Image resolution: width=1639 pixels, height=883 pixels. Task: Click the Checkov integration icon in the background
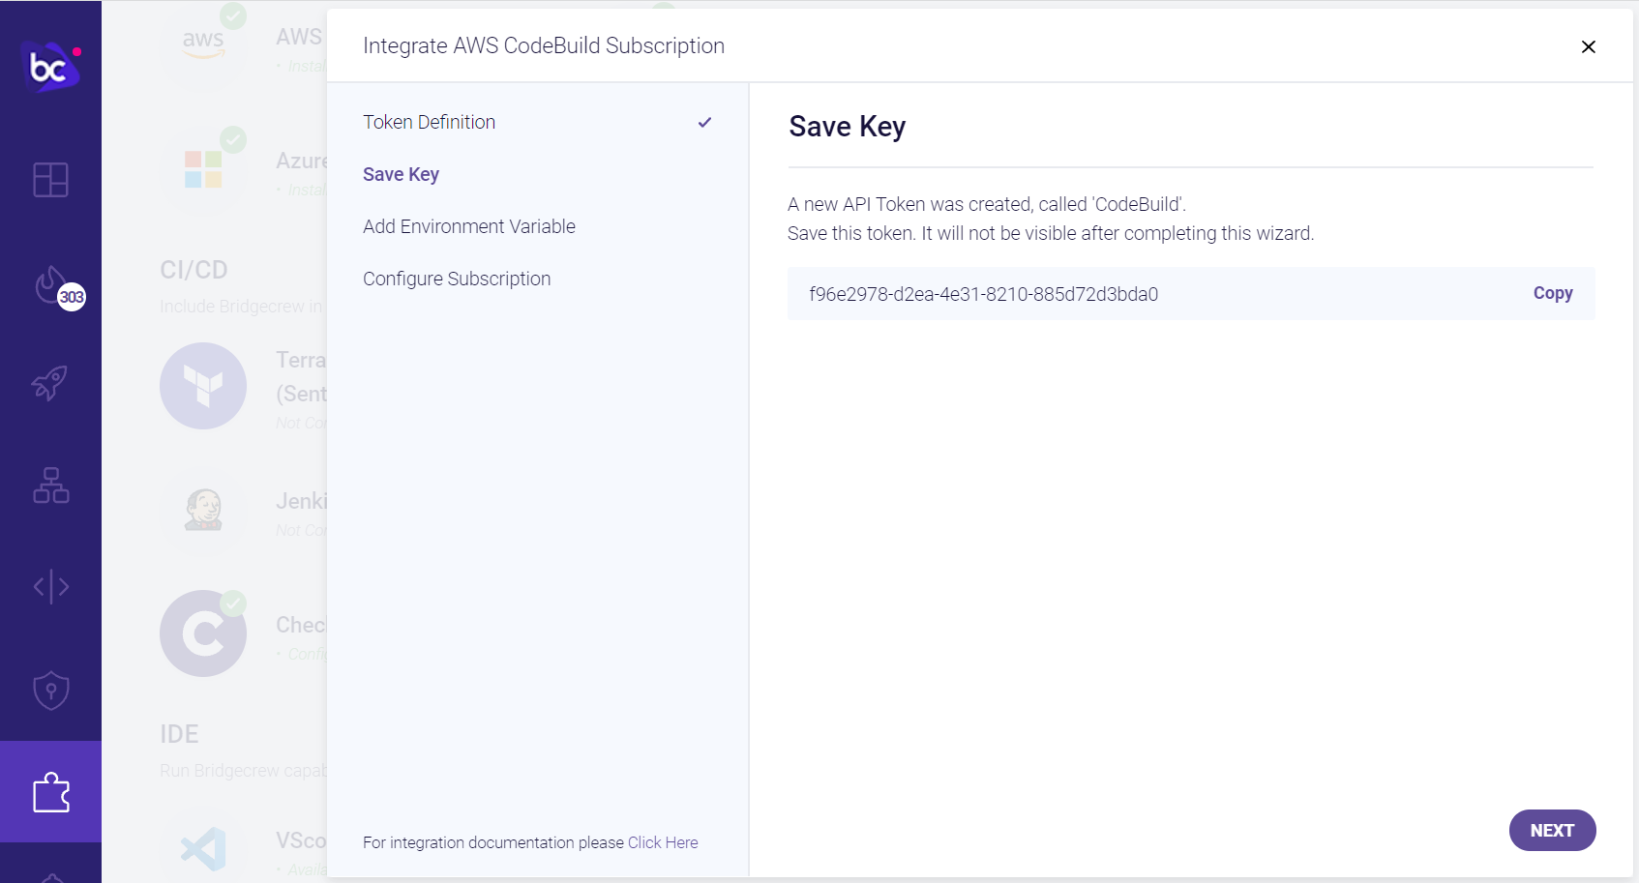(x=203, y=633)
